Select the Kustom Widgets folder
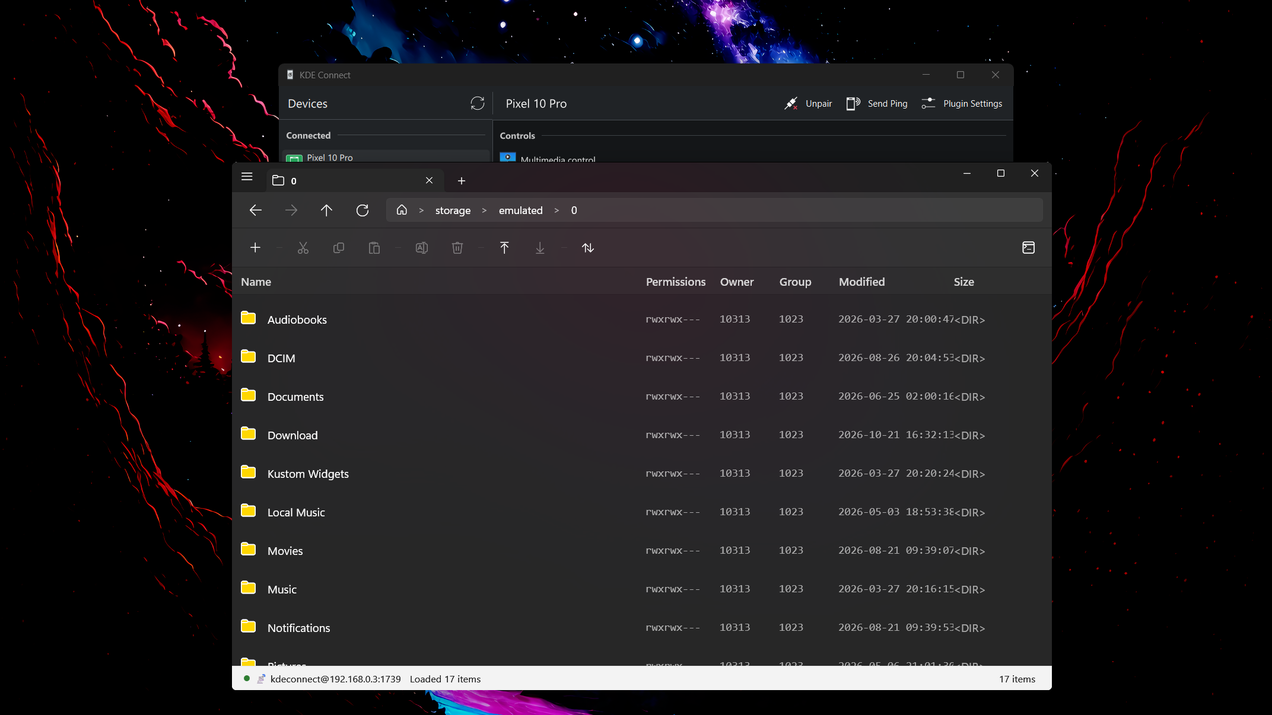The width and height of the screenshot is (1272, 715). point(642,474)
